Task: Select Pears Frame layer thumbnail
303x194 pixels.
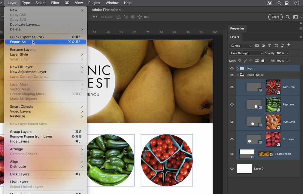Action: (266, 154)
